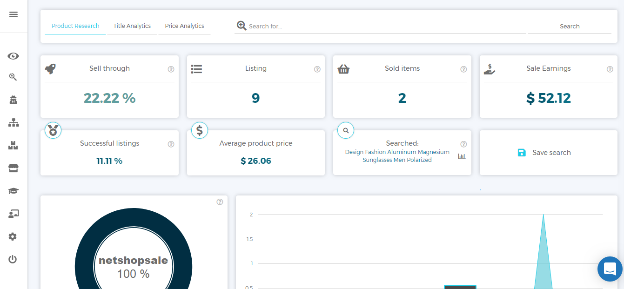Switch to the Price Analytics tab

point(184,26)
